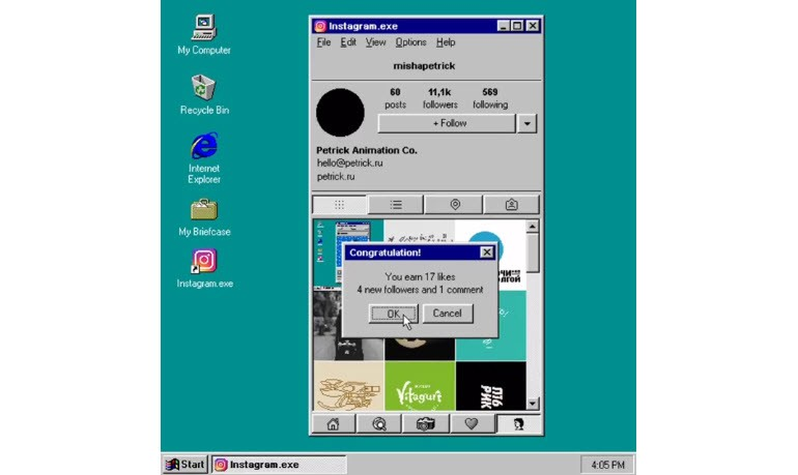This screenshot has height=475, width=798.
Task: Switch to list view tab
Action: tap(396, 205)
